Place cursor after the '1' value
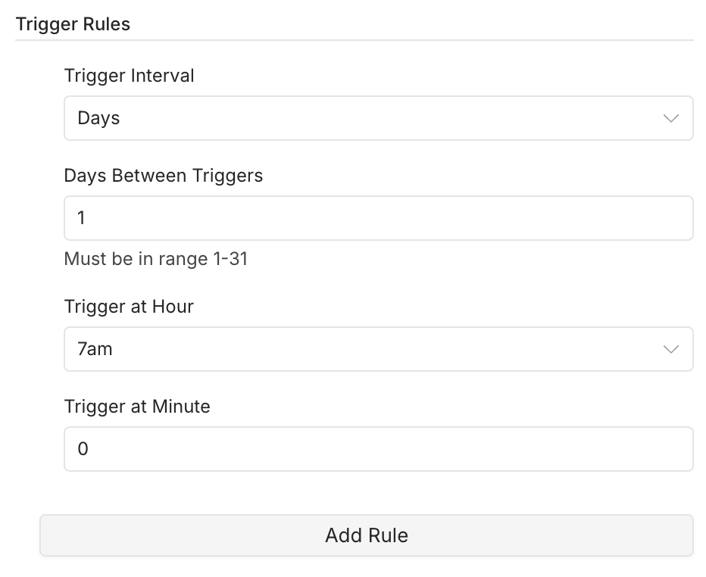The height and width of the screenshot is (577, 706). [86, 218]
